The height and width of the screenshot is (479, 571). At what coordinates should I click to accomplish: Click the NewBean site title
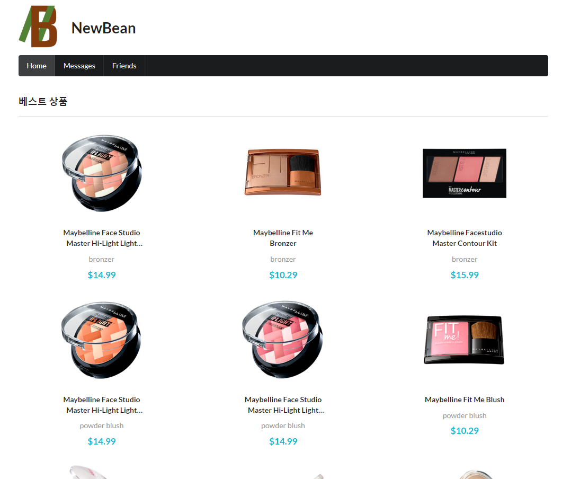coord(103,28)
